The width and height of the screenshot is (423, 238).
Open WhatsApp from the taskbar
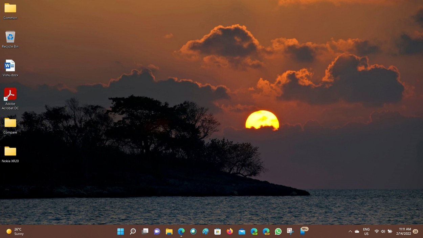278,232
